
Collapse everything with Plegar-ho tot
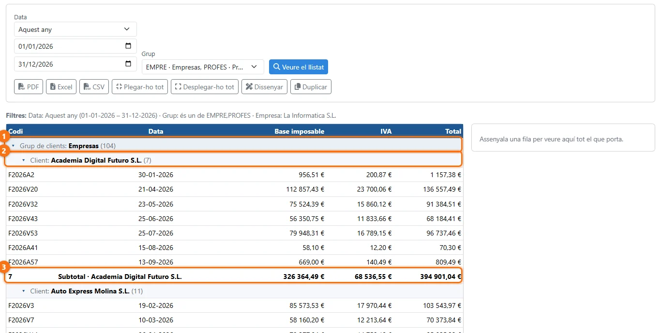(x=140, y=87)
